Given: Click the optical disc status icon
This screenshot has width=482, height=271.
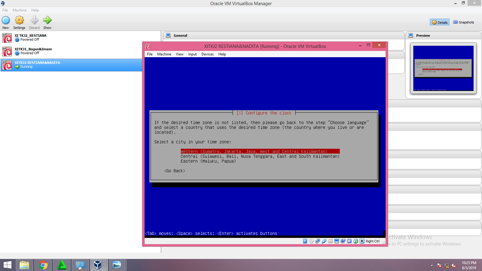Looking at the screenshot, I should [311, 241].
